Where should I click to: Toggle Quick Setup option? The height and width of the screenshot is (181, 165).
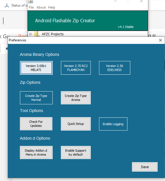click(x=76, y=124)
